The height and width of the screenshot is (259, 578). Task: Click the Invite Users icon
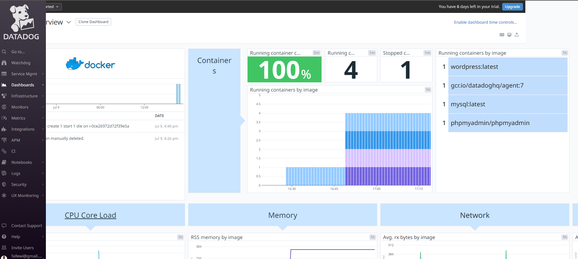4,248
